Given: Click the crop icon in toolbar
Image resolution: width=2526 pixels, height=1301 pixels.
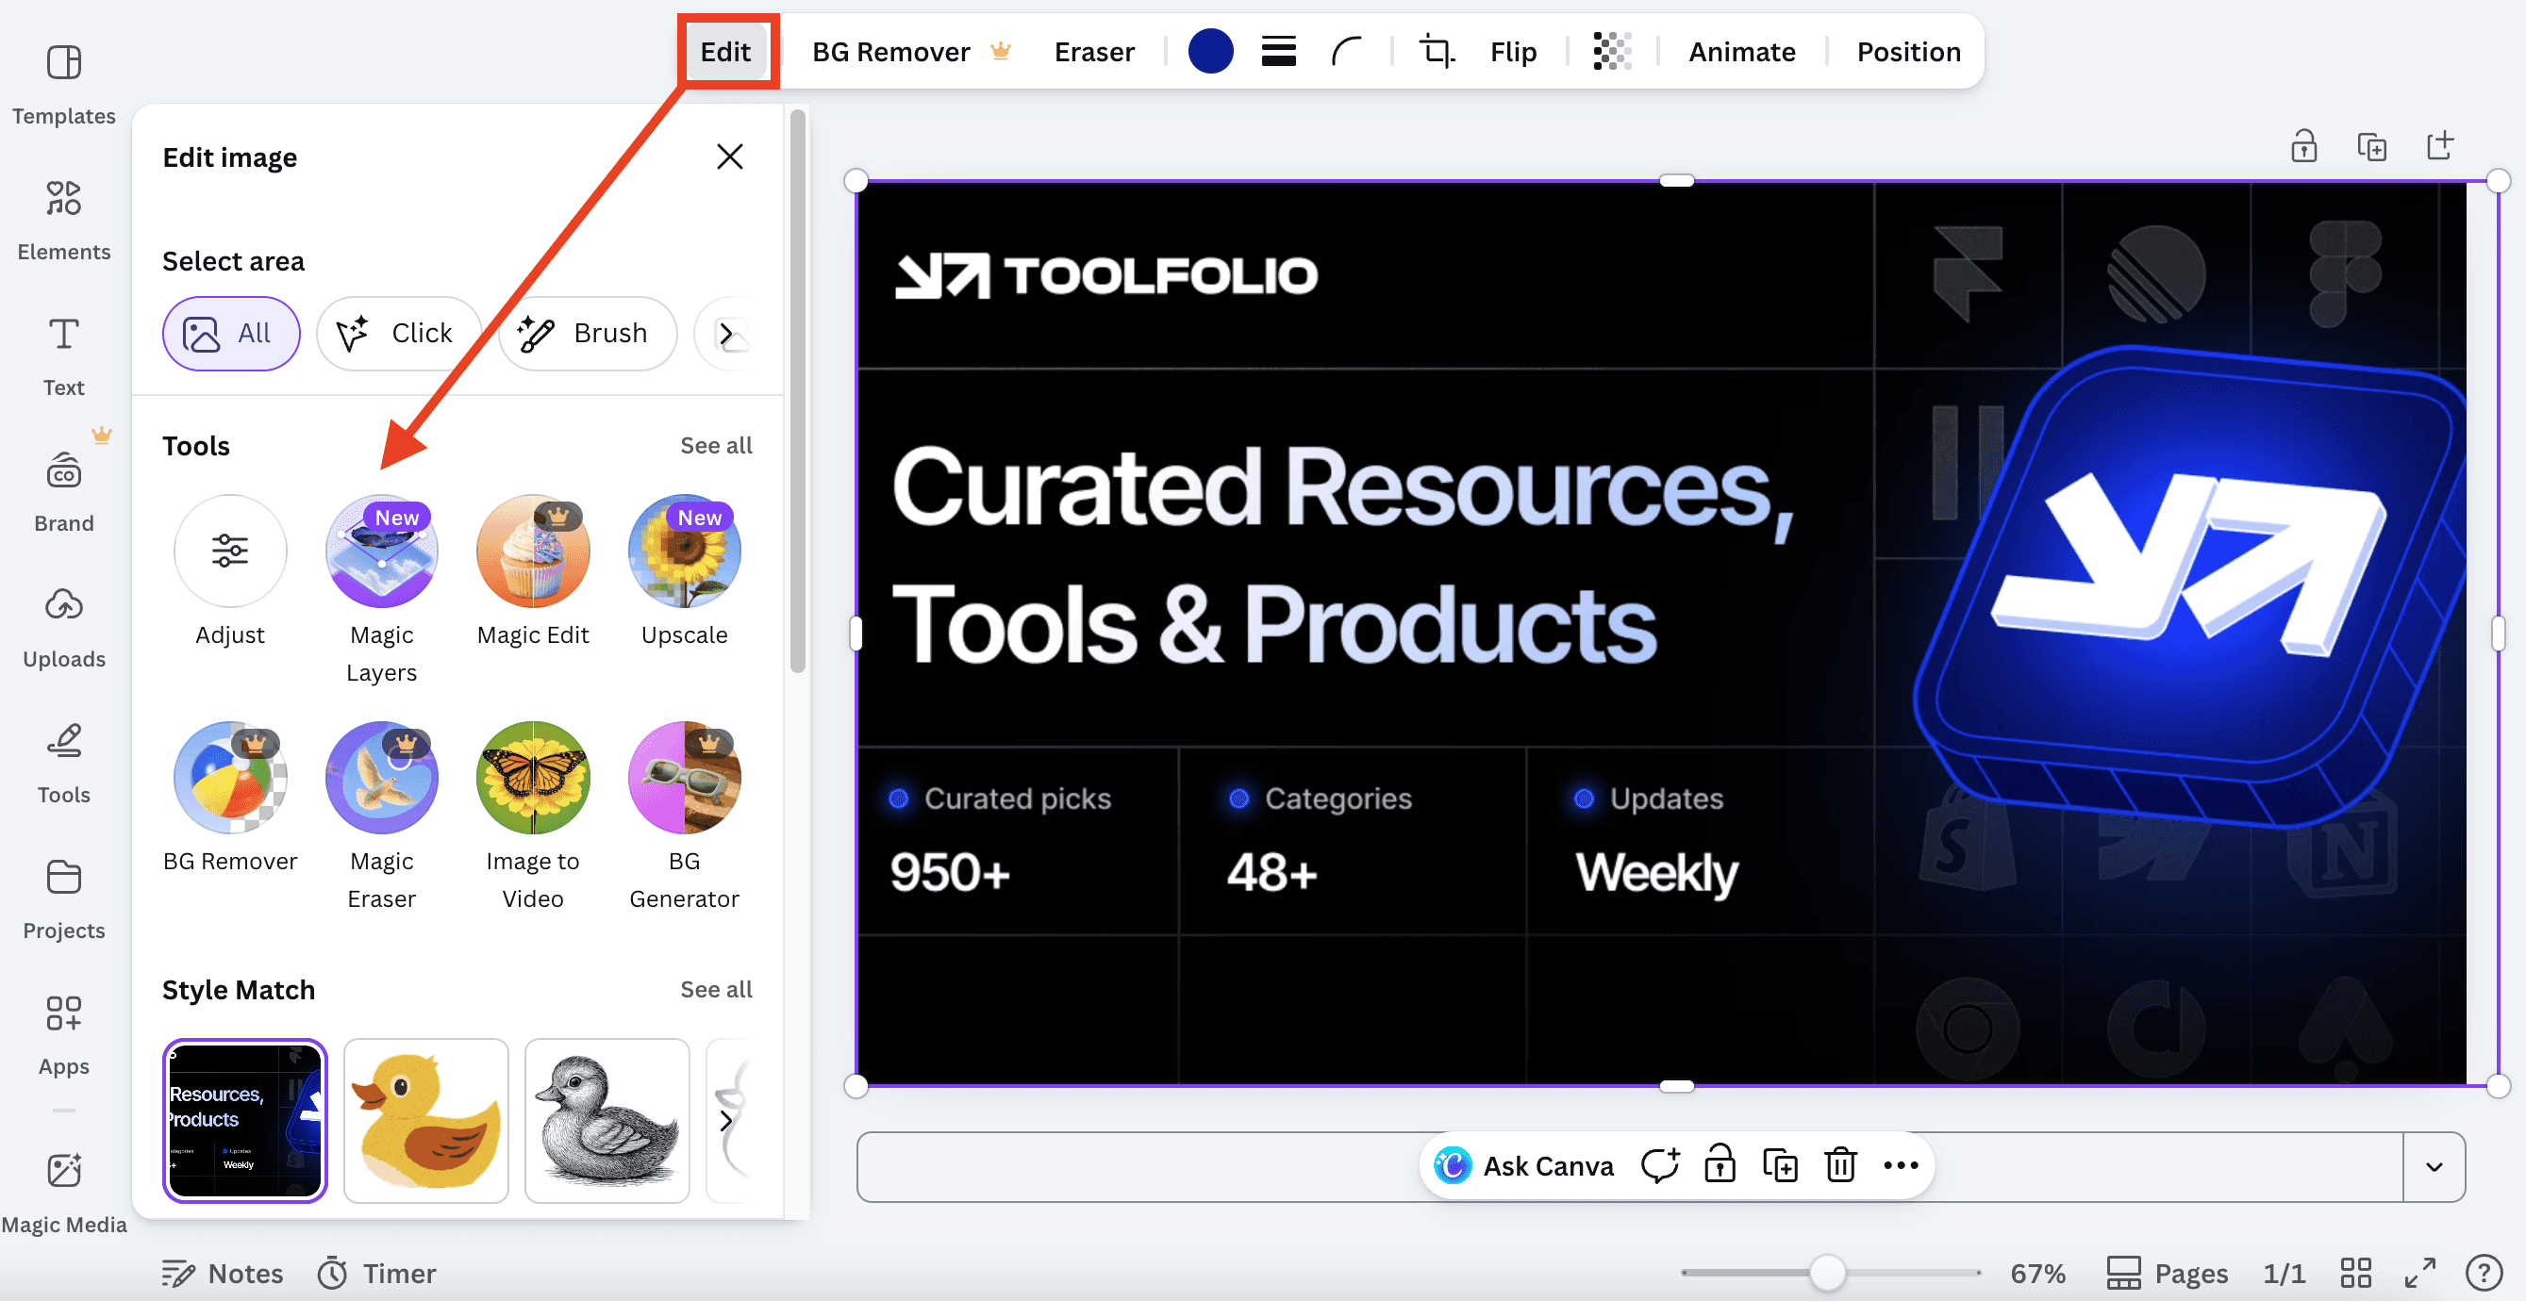Looking at the screenshot, I should (x=1437, y=51).
